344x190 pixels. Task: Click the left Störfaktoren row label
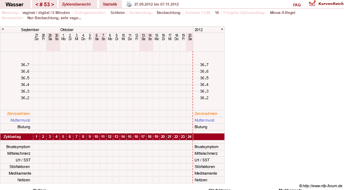20,167
